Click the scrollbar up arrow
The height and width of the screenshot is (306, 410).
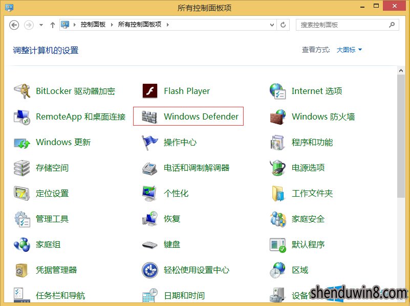coord(401,70)
